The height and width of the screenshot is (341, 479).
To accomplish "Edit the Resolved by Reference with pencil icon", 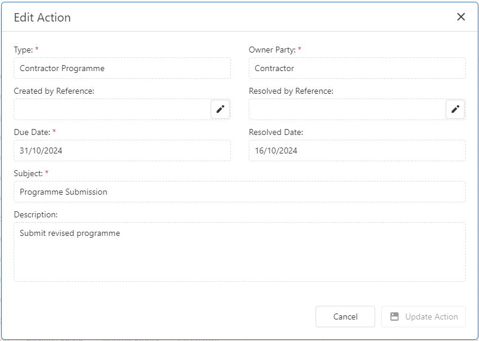I will [x=455, y=109].
